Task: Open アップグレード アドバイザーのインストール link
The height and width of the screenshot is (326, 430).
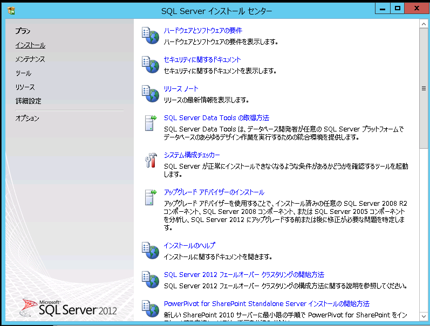Action: tap(214, 192)
